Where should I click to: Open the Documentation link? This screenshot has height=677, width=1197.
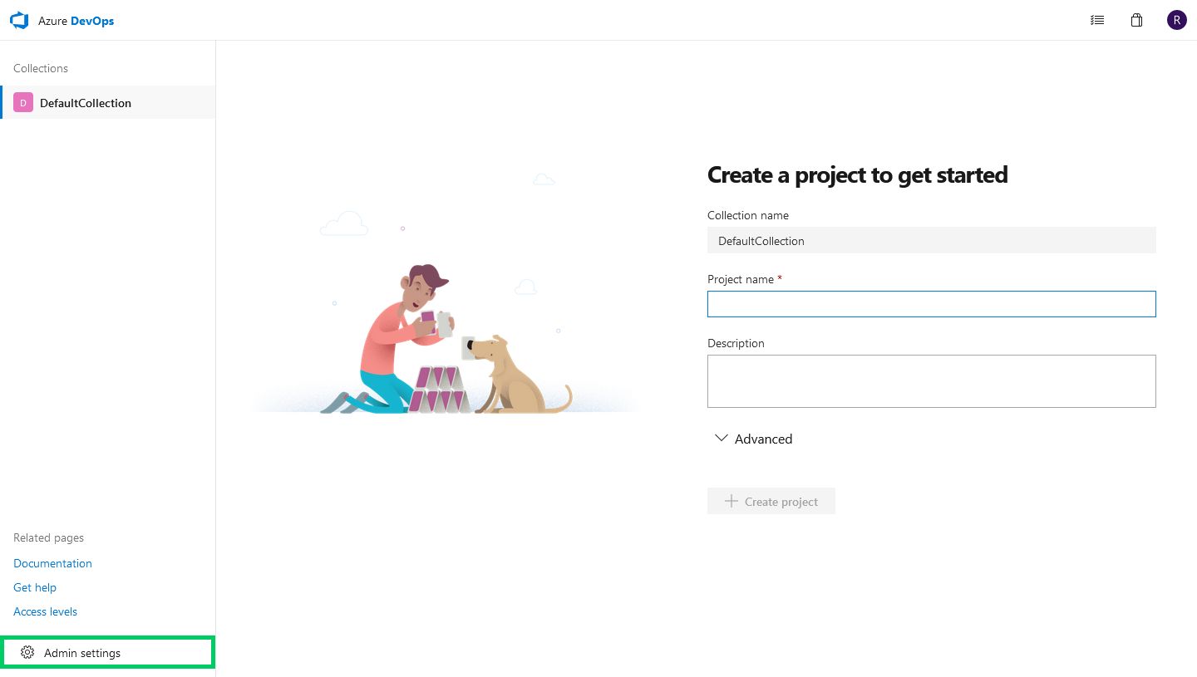coord(52,563)
